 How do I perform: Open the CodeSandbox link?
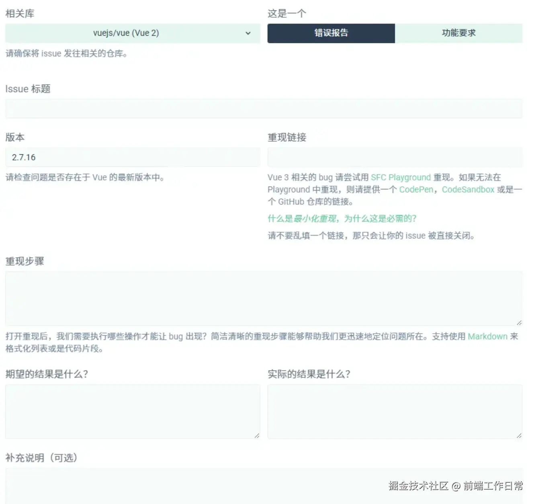[468, 189]
